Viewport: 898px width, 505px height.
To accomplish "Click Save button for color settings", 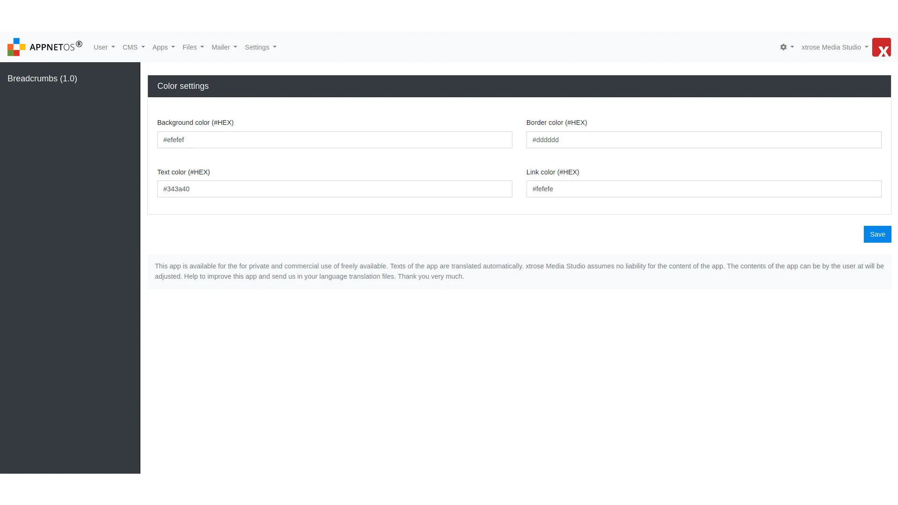I will click(877, 234).
